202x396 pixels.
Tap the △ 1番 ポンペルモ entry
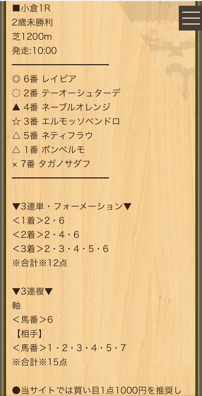(x=49, y=150)
